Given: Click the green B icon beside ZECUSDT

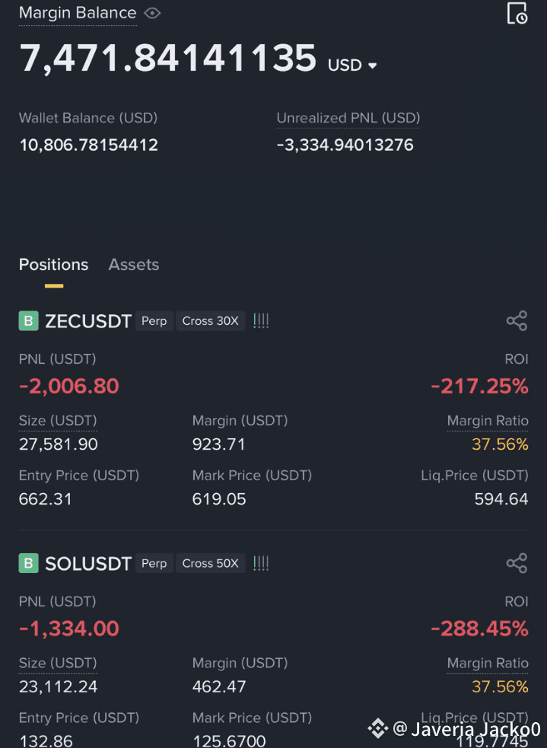Looking at the screenshot, I should pos(29,321).
